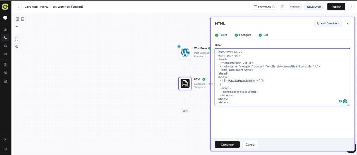Click plus connector between WordPress and HTML
The height and width of the screenshot is (155, 357).
(185, 68)
